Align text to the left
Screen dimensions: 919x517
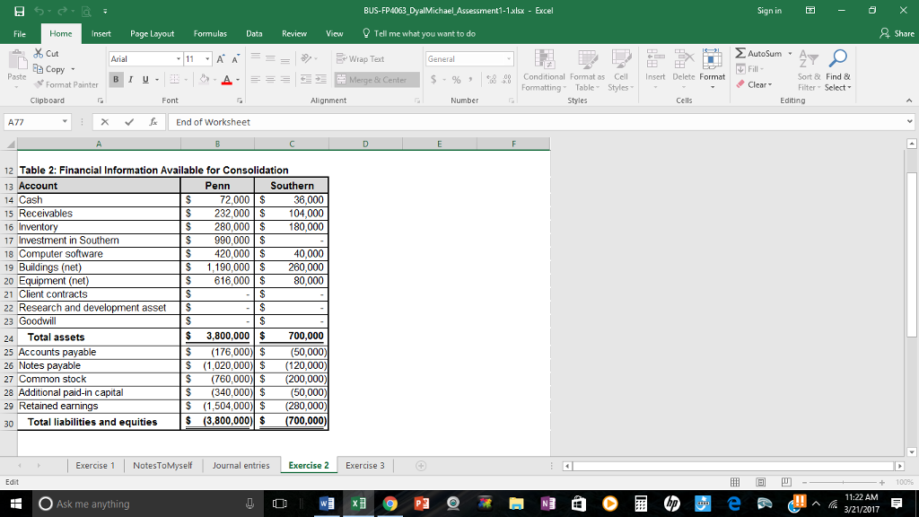(256, 79)
